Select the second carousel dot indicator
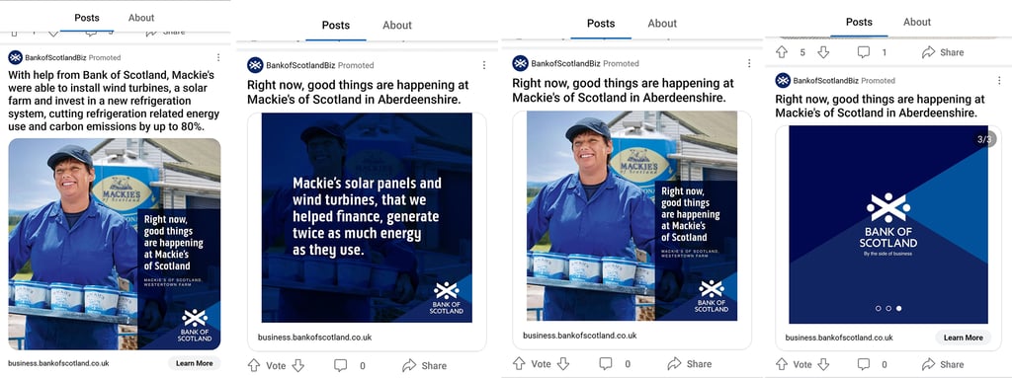This screenshot has height=378, width=1012. [x=888, y=308]
